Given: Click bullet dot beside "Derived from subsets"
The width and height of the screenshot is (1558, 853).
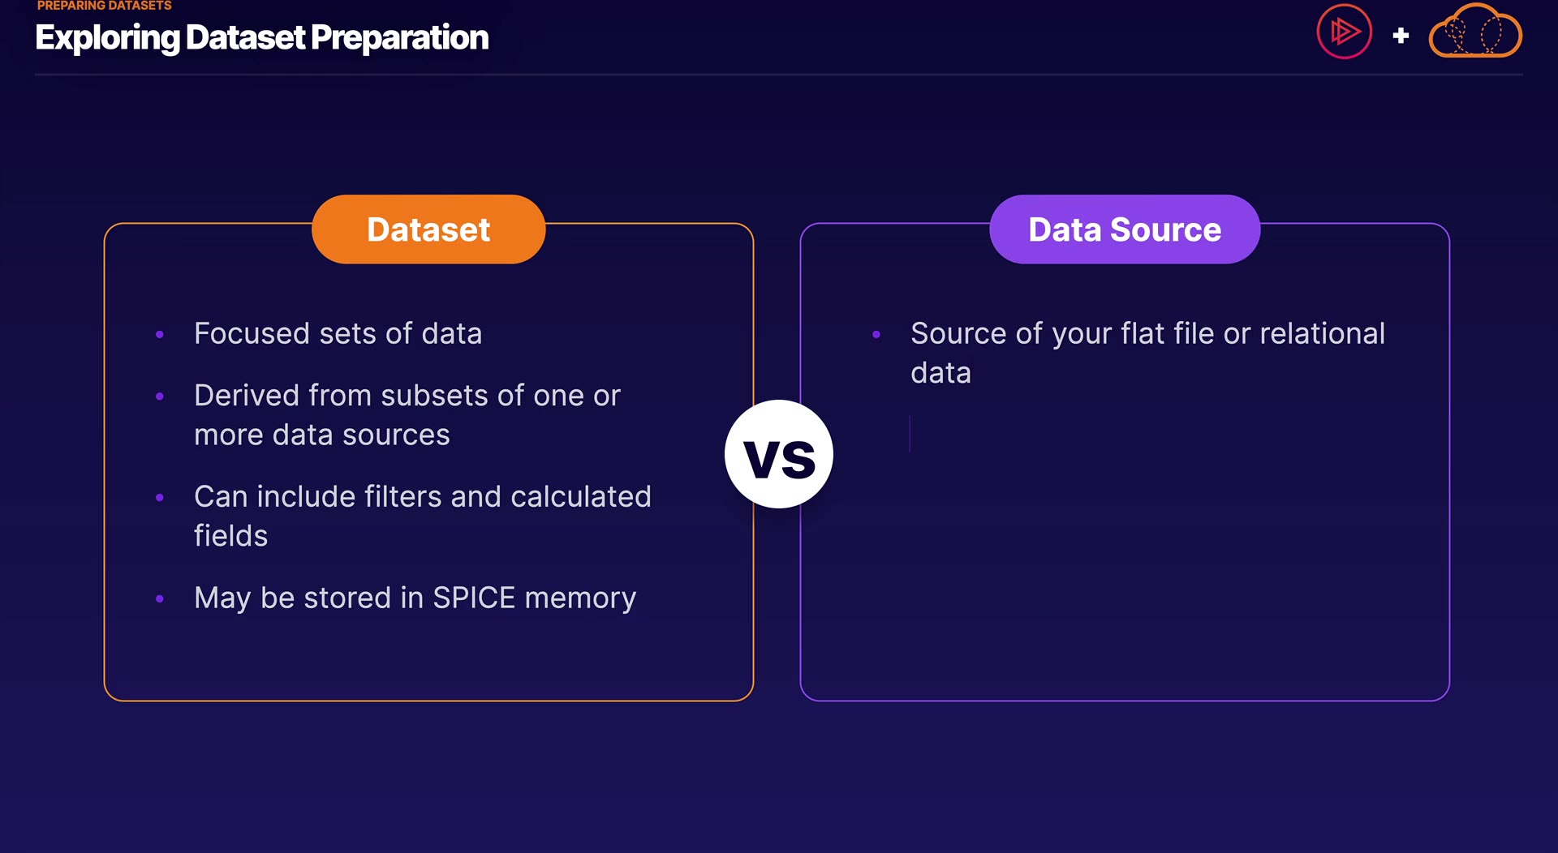Looking at the screenshot, I should 160,396.
